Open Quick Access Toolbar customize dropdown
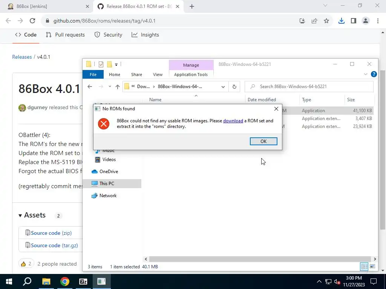 click(116, 65)
